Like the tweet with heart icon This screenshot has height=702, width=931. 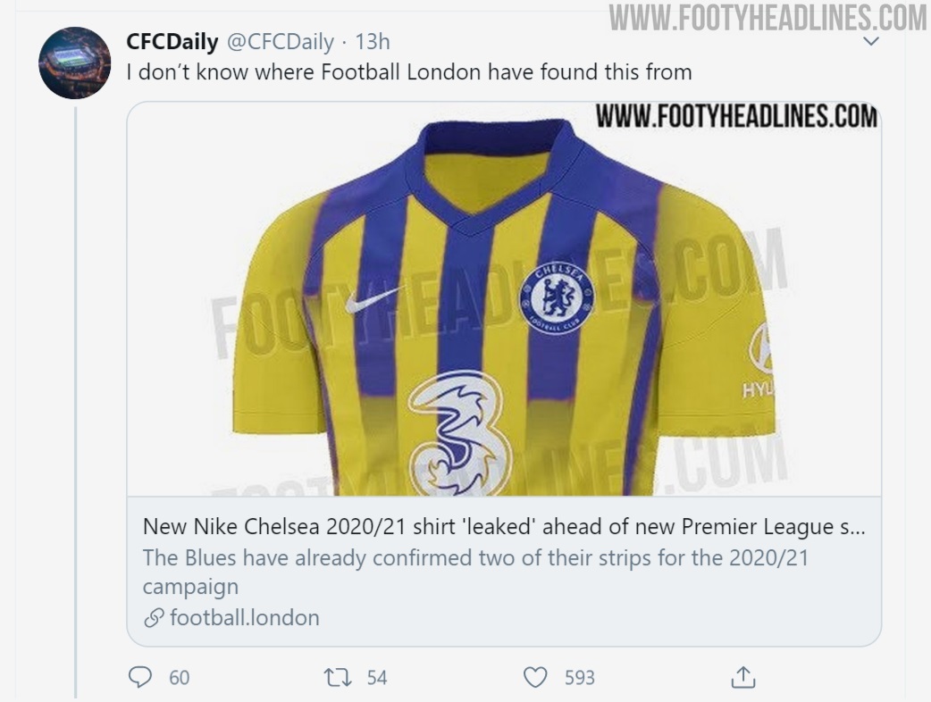pyautogui.click(x=534, y=678)
